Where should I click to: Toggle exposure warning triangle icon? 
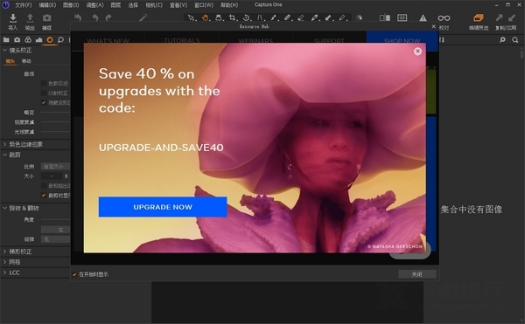[x=423, y=18]
